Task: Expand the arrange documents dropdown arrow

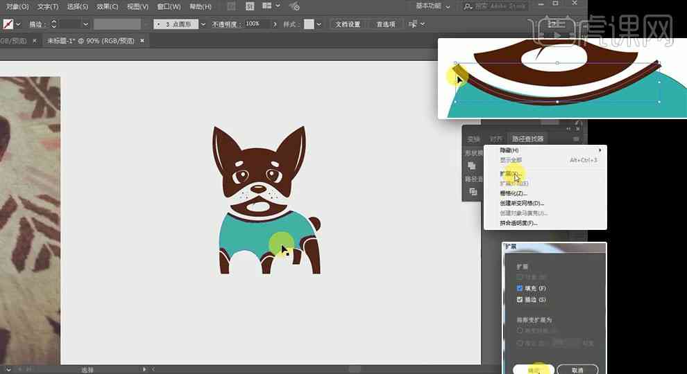Action: [278, 6]
